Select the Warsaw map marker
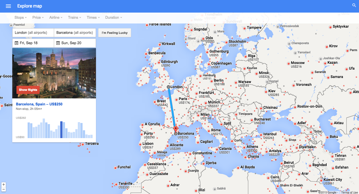This screenshot has width=359, height=194. tap(236, 82)
